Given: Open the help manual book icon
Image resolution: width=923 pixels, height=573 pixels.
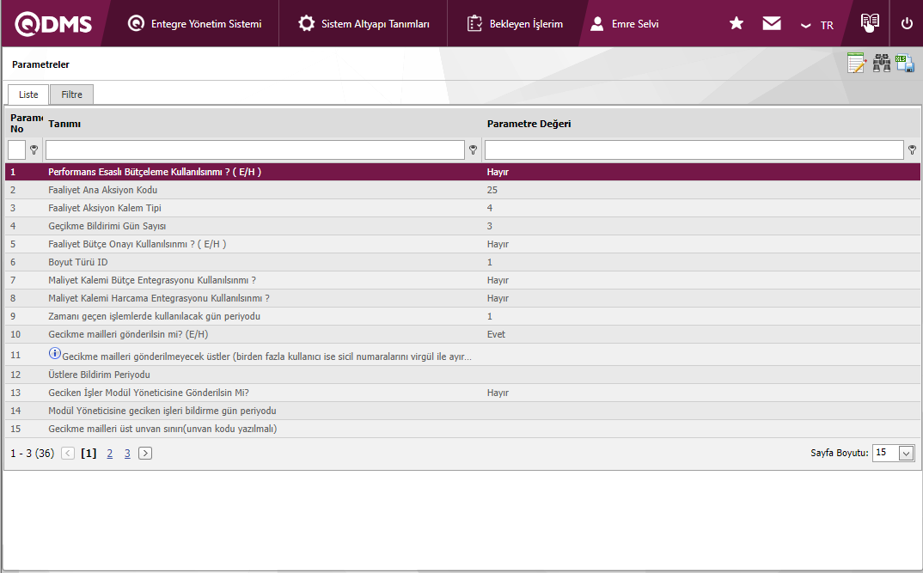Looking at the screenshot, I should 870,23.
